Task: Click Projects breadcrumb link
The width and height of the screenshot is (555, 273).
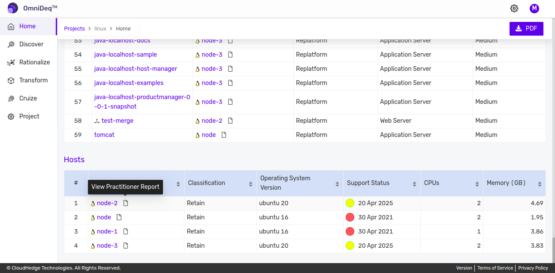Action: [75, 29]
